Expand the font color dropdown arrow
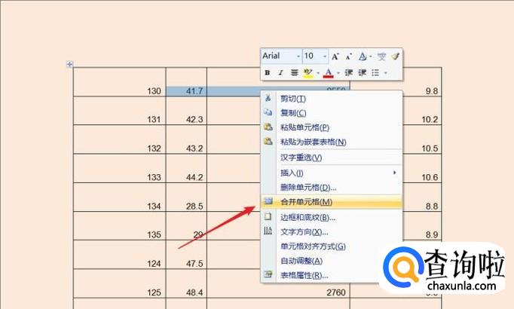 [338, 73]
